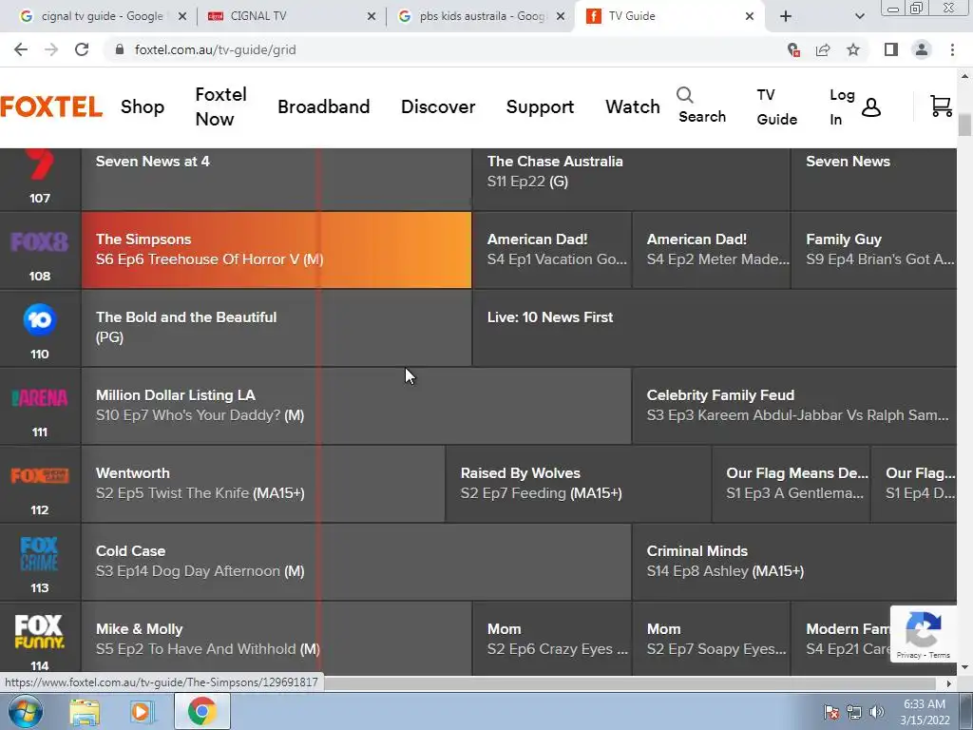
Task: Reload the current page
Action: [x=82, y=49]
